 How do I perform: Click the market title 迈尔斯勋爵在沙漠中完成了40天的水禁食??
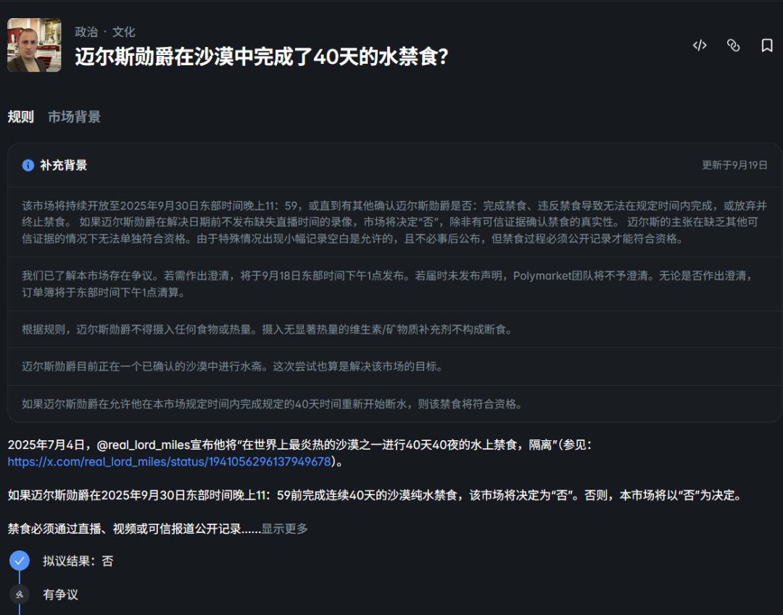coord(262,57)
